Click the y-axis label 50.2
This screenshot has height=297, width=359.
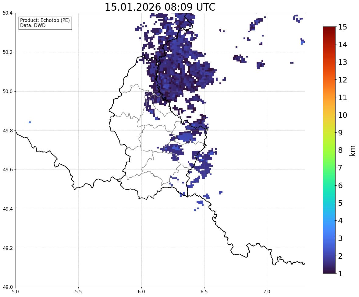click(8, 52)
